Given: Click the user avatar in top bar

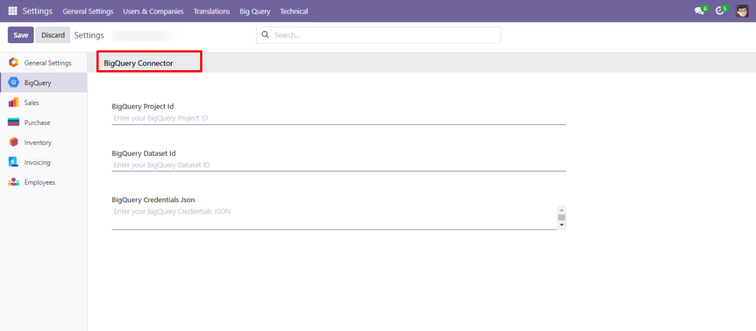Looking at the screenshot, I should click(742, 11).
